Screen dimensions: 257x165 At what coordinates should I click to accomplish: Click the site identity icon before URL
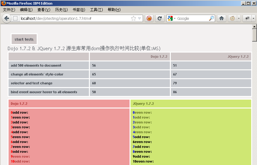15,18
